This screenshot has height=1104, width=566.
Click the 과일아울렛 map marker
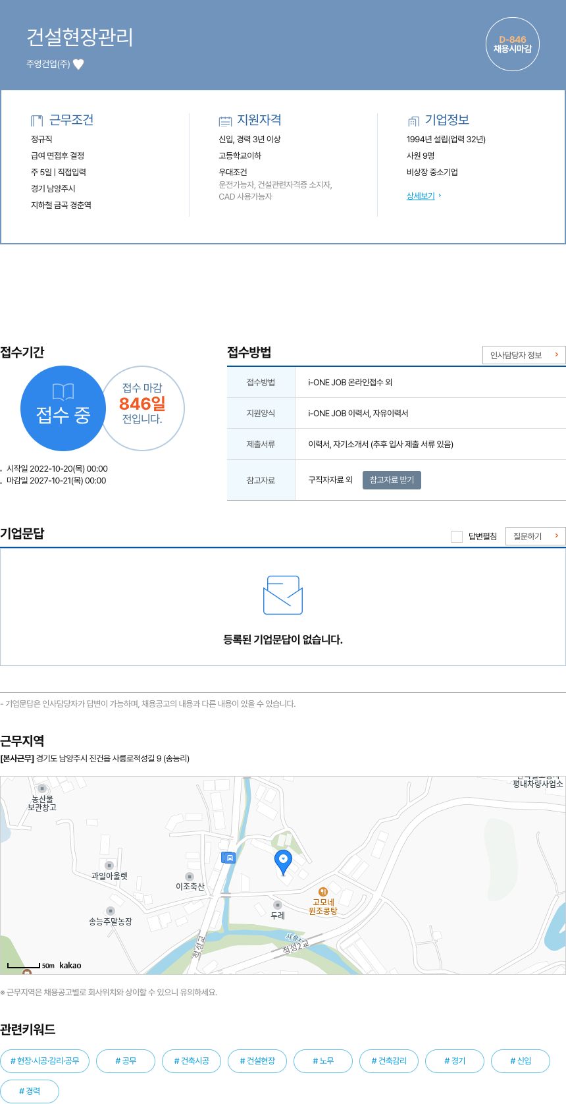tap(109, 866)
